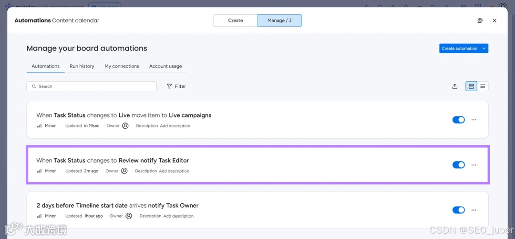Switch to My connections tab
This screenshot has height=239, width=515.
122,66
